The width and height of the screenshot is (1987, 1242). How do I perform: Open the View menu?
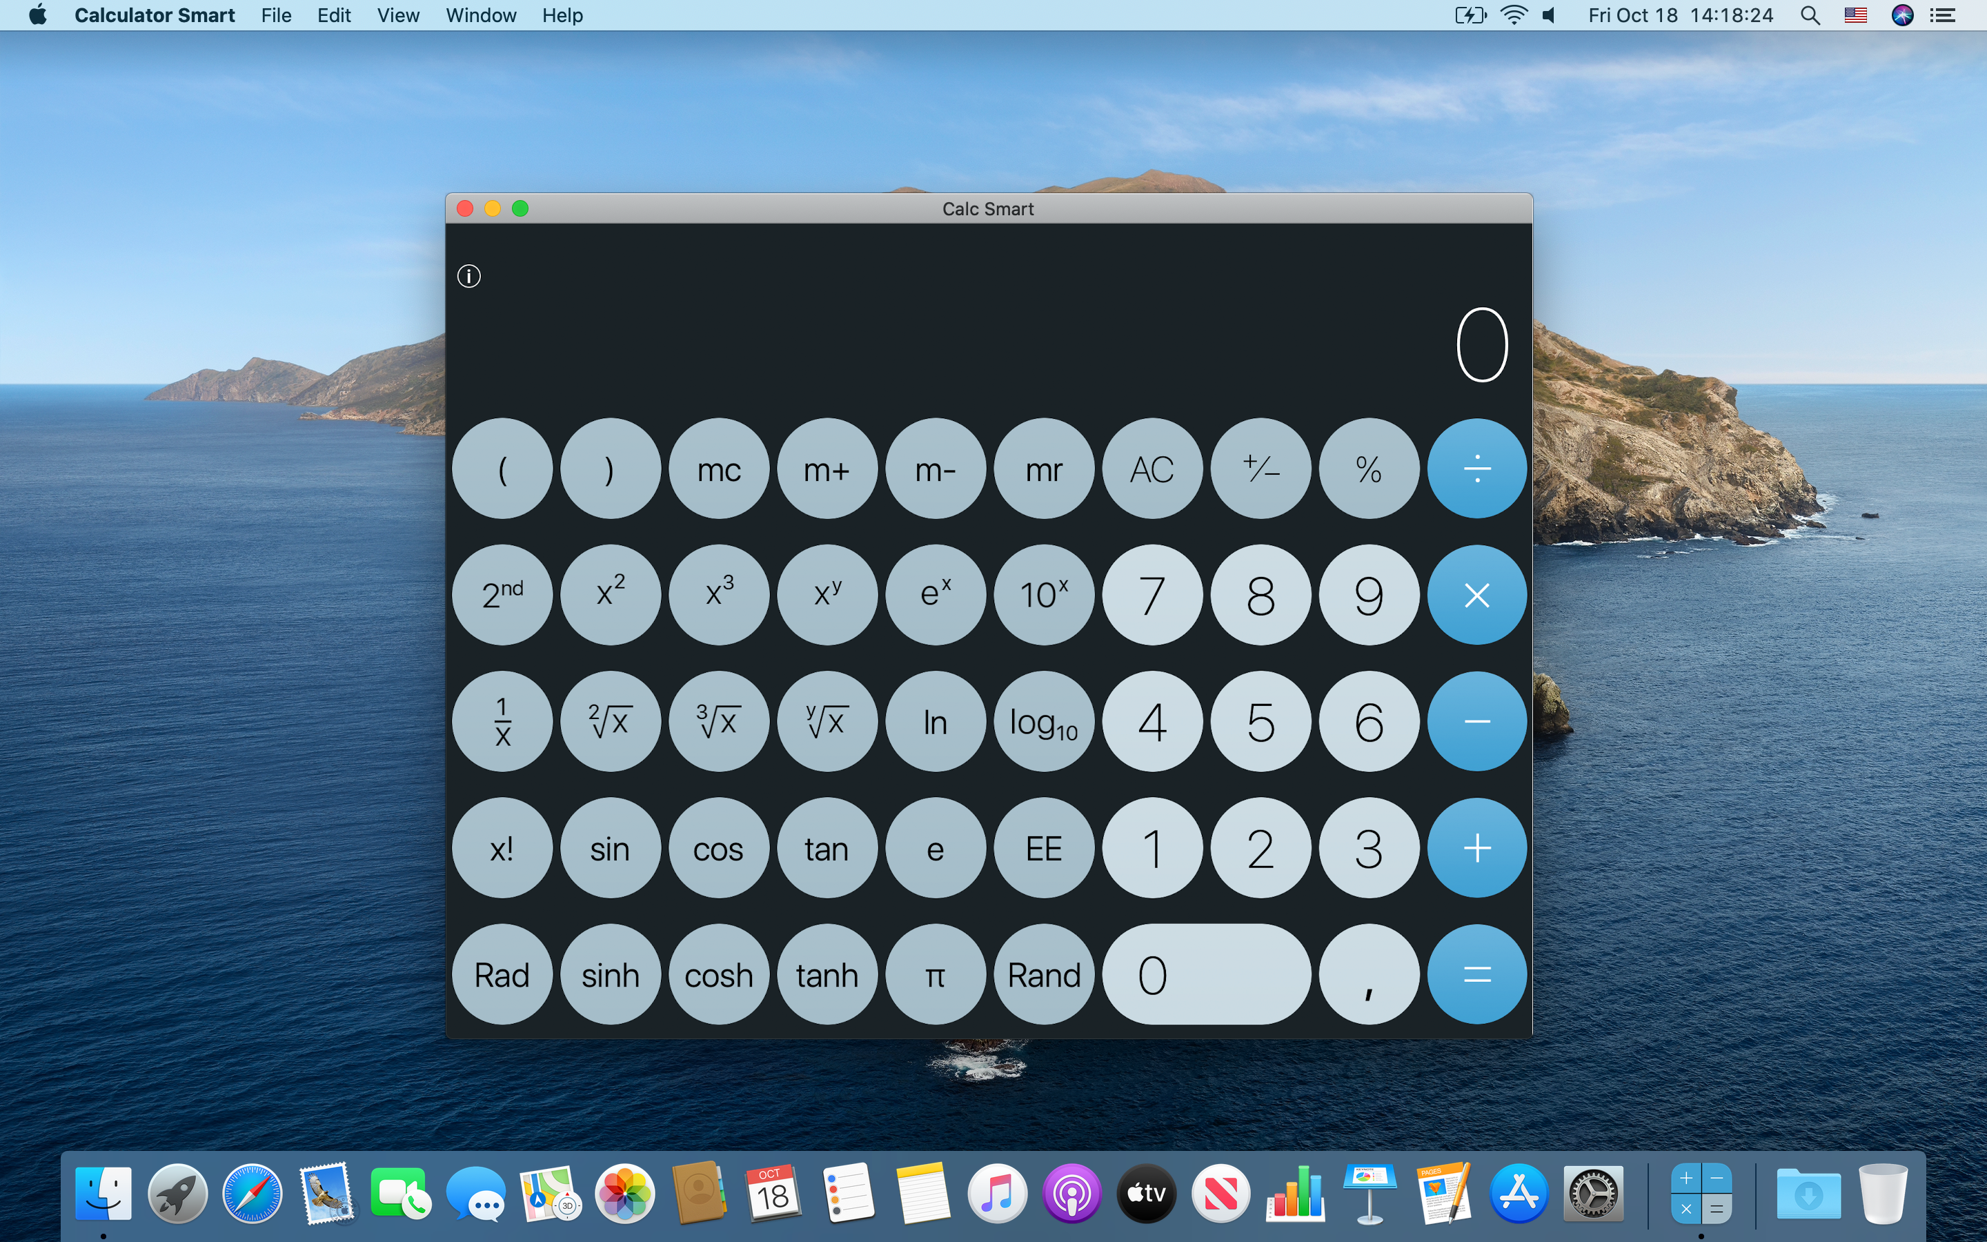tap(398, 16)
